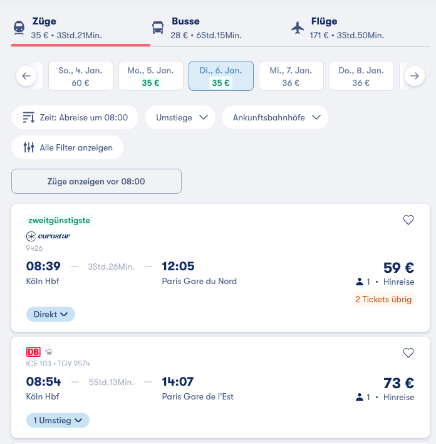Screen dimensions: 436x444
Task: Click the filter sliders icon
Action: pos(29,147)
